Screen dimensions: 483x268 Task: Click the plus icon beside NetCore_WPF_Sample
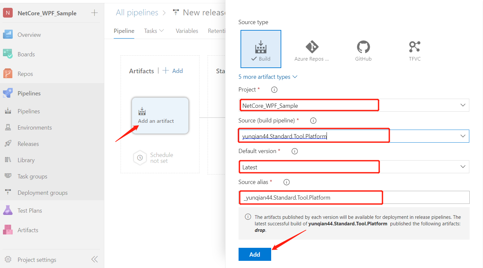95,13
